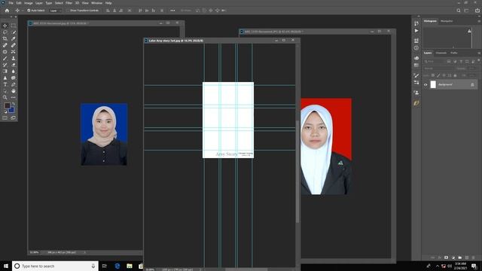
Task: Select the Path Selection tool
Action: (x=5, y=91)
